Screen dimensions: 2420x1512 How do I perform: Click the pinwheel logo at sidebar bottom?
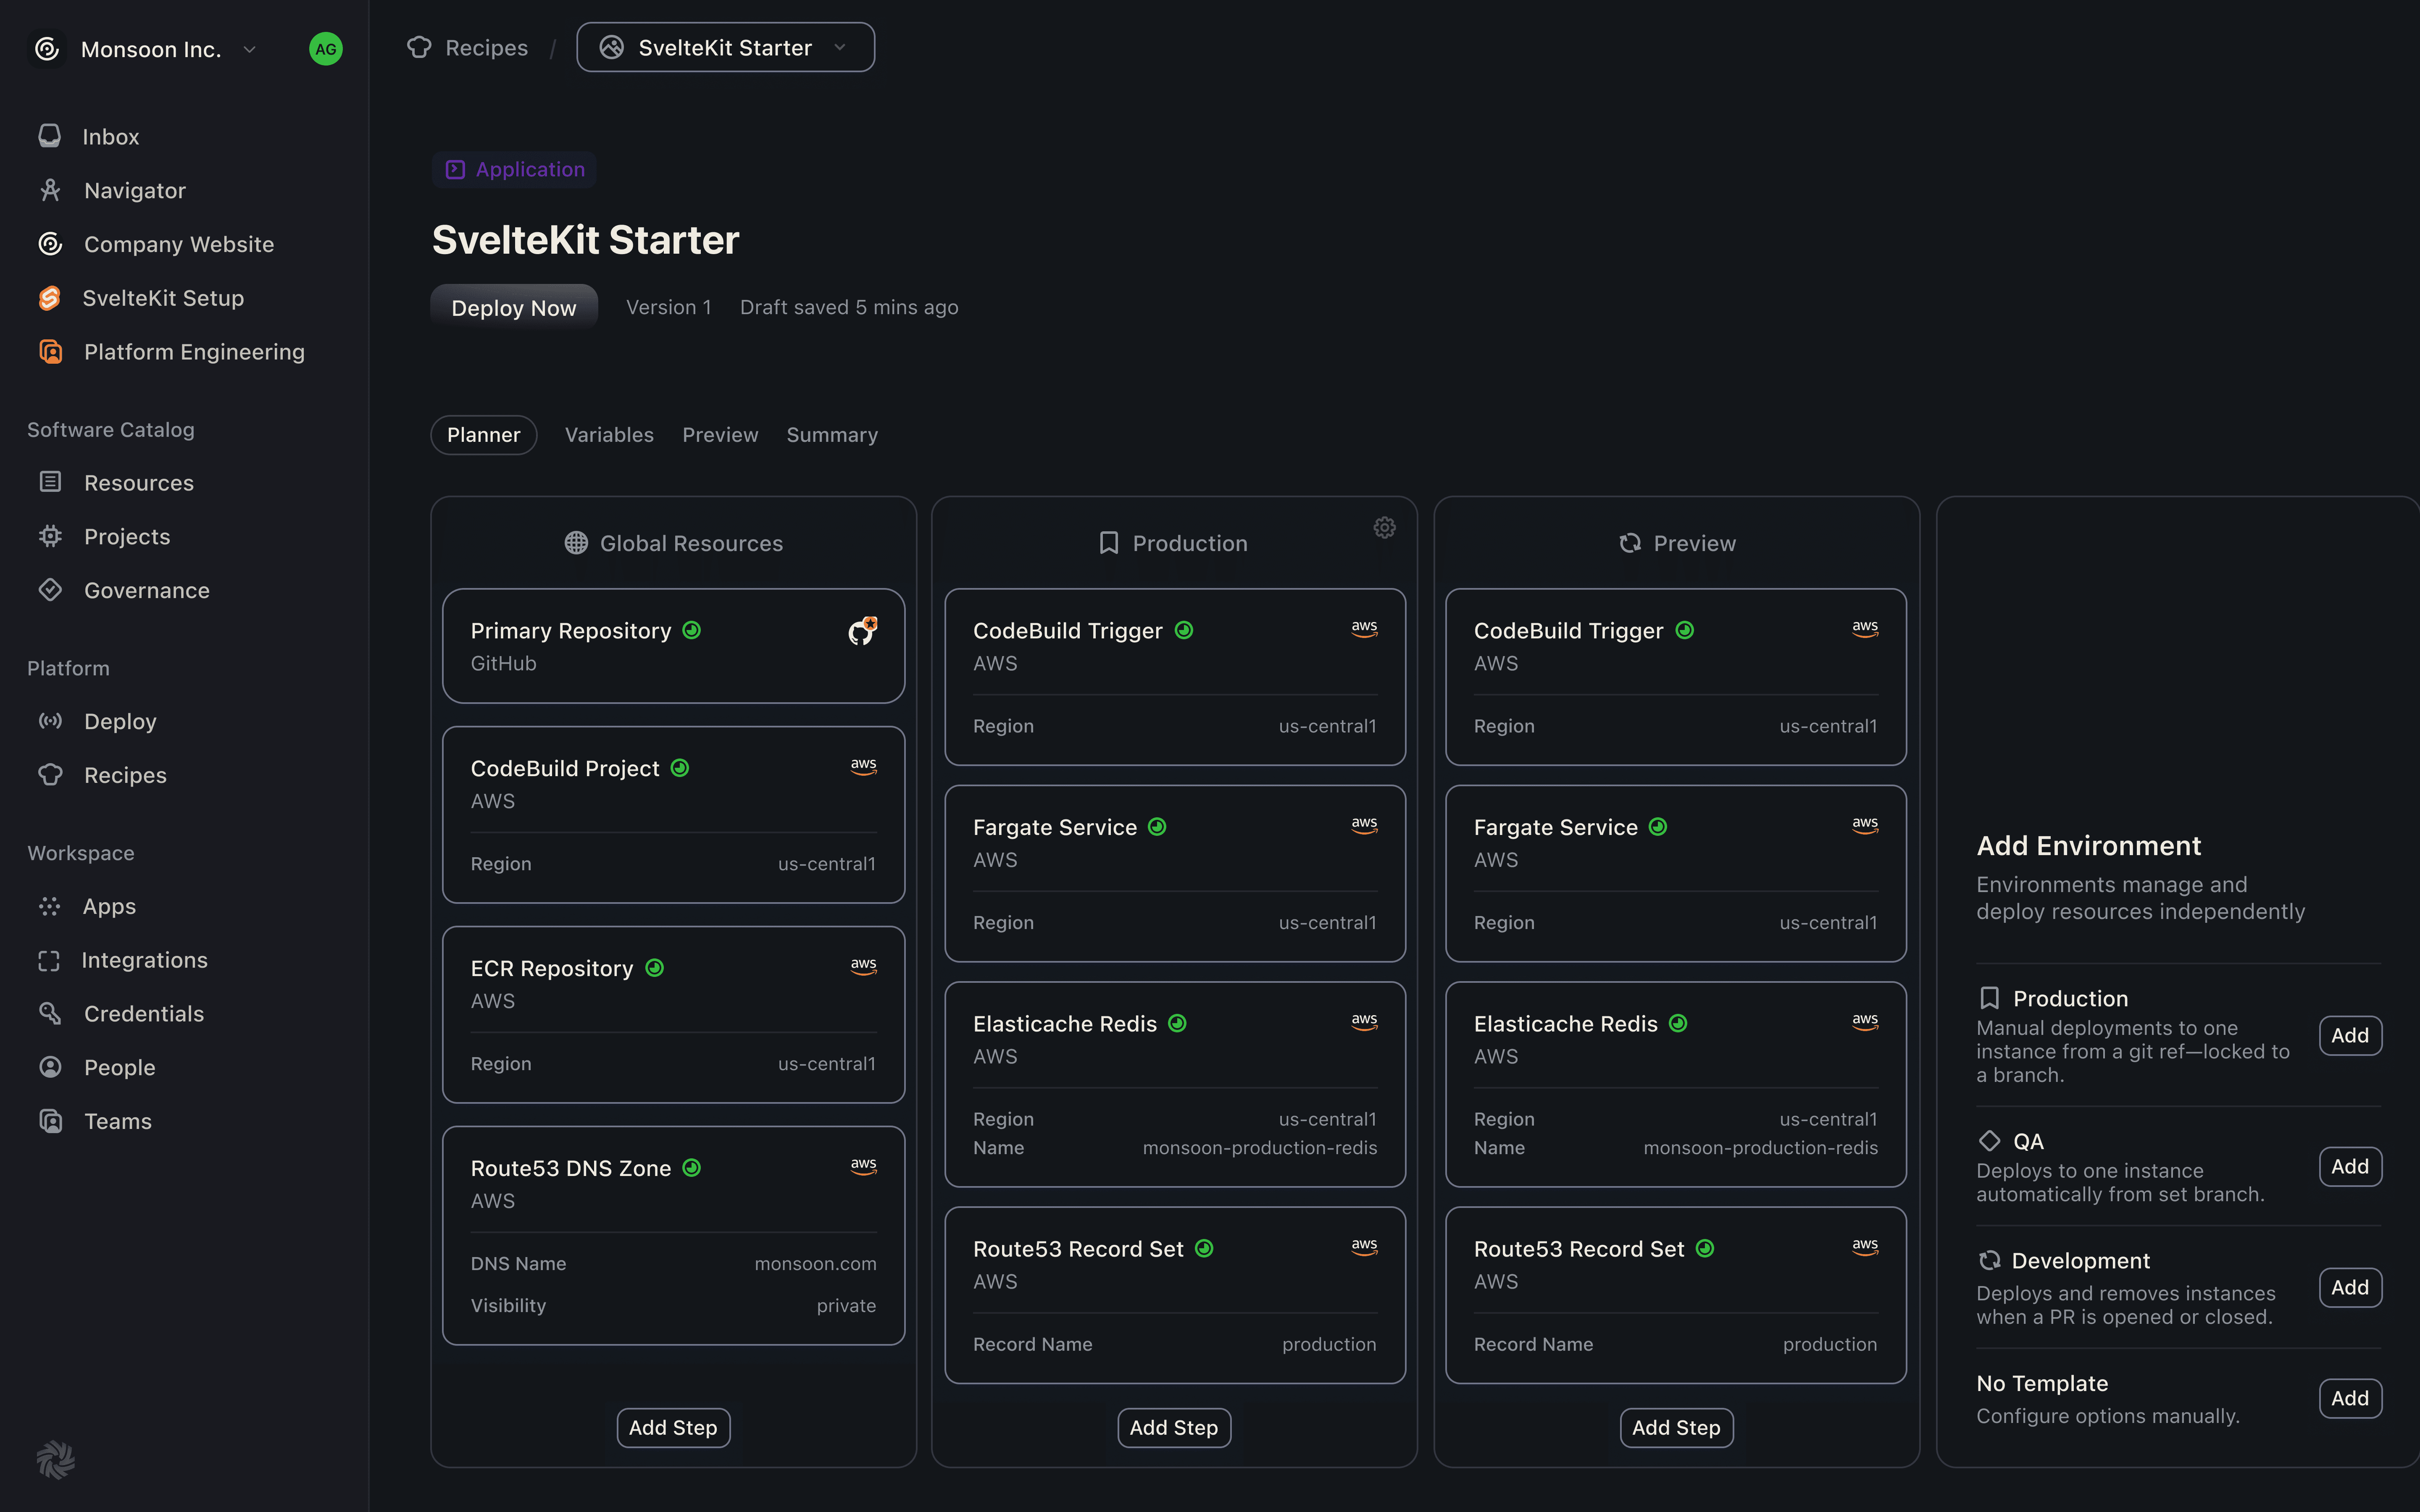tap(55, 1460)
